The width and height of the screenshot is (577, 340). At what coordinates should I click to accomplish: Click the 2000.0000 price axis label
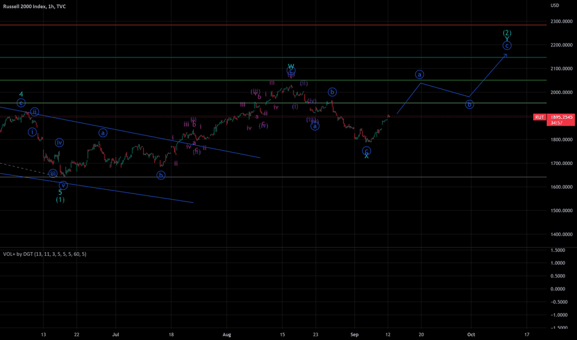(561, 92)
